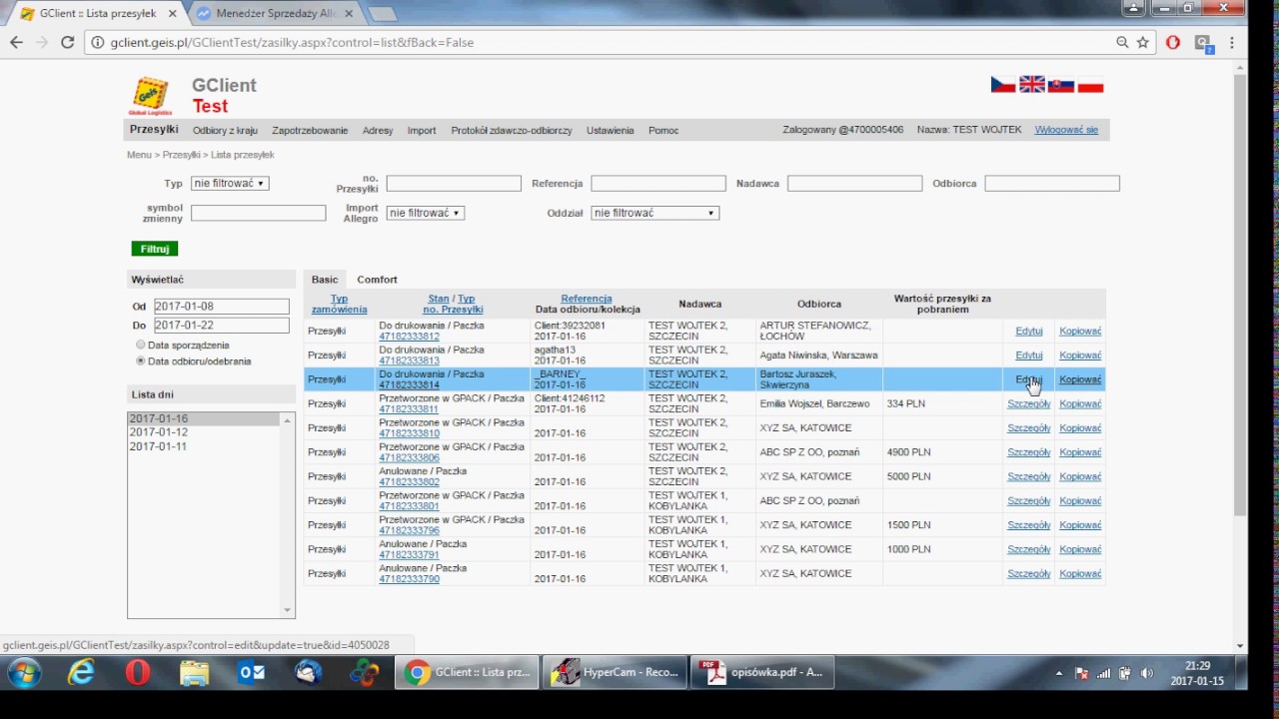The width and height of the screenshot is (1279, 719).
Task: Click the page vertical scrollbar
Action: click(1240, 295)
